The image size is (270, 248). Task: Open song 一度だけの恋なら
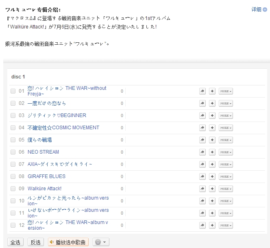[47, 103]
